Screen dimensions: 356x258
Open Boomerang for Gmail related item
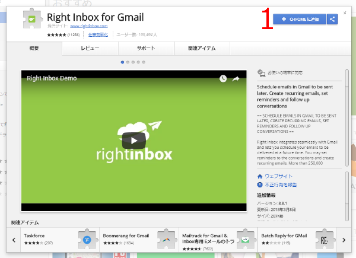pyautogui.click(x=139, y=240)
